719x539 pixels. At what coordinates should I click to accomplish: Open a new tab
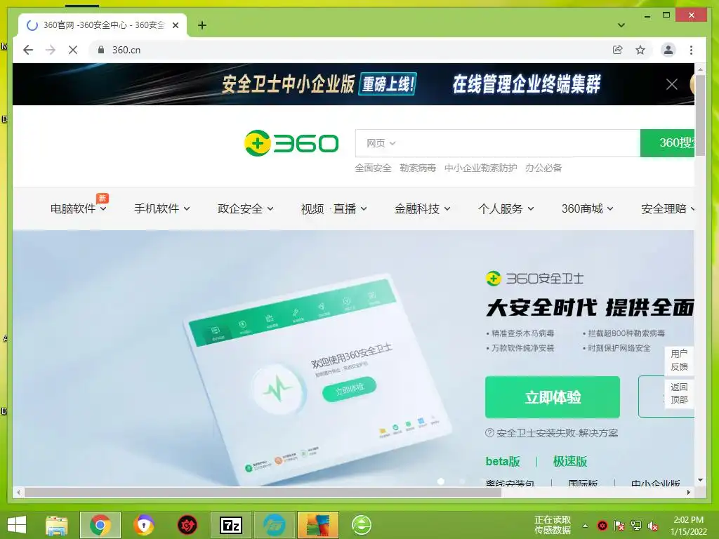[x=202, y=25]
